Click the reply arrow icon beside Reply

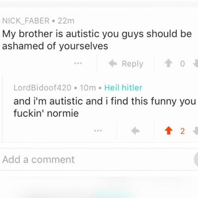tap(113, 63)
